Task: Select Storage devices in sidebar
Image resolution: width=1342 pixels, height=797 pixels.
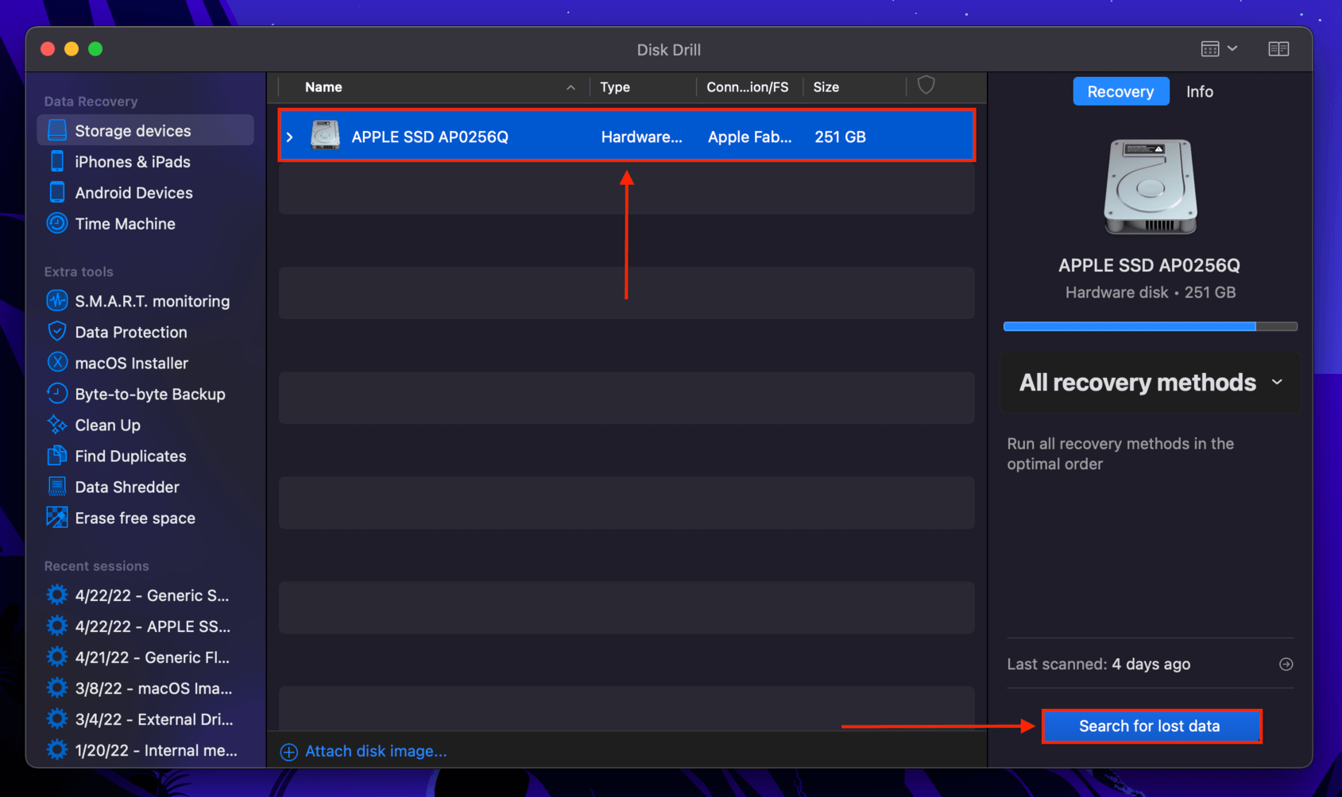Action: 145,130
